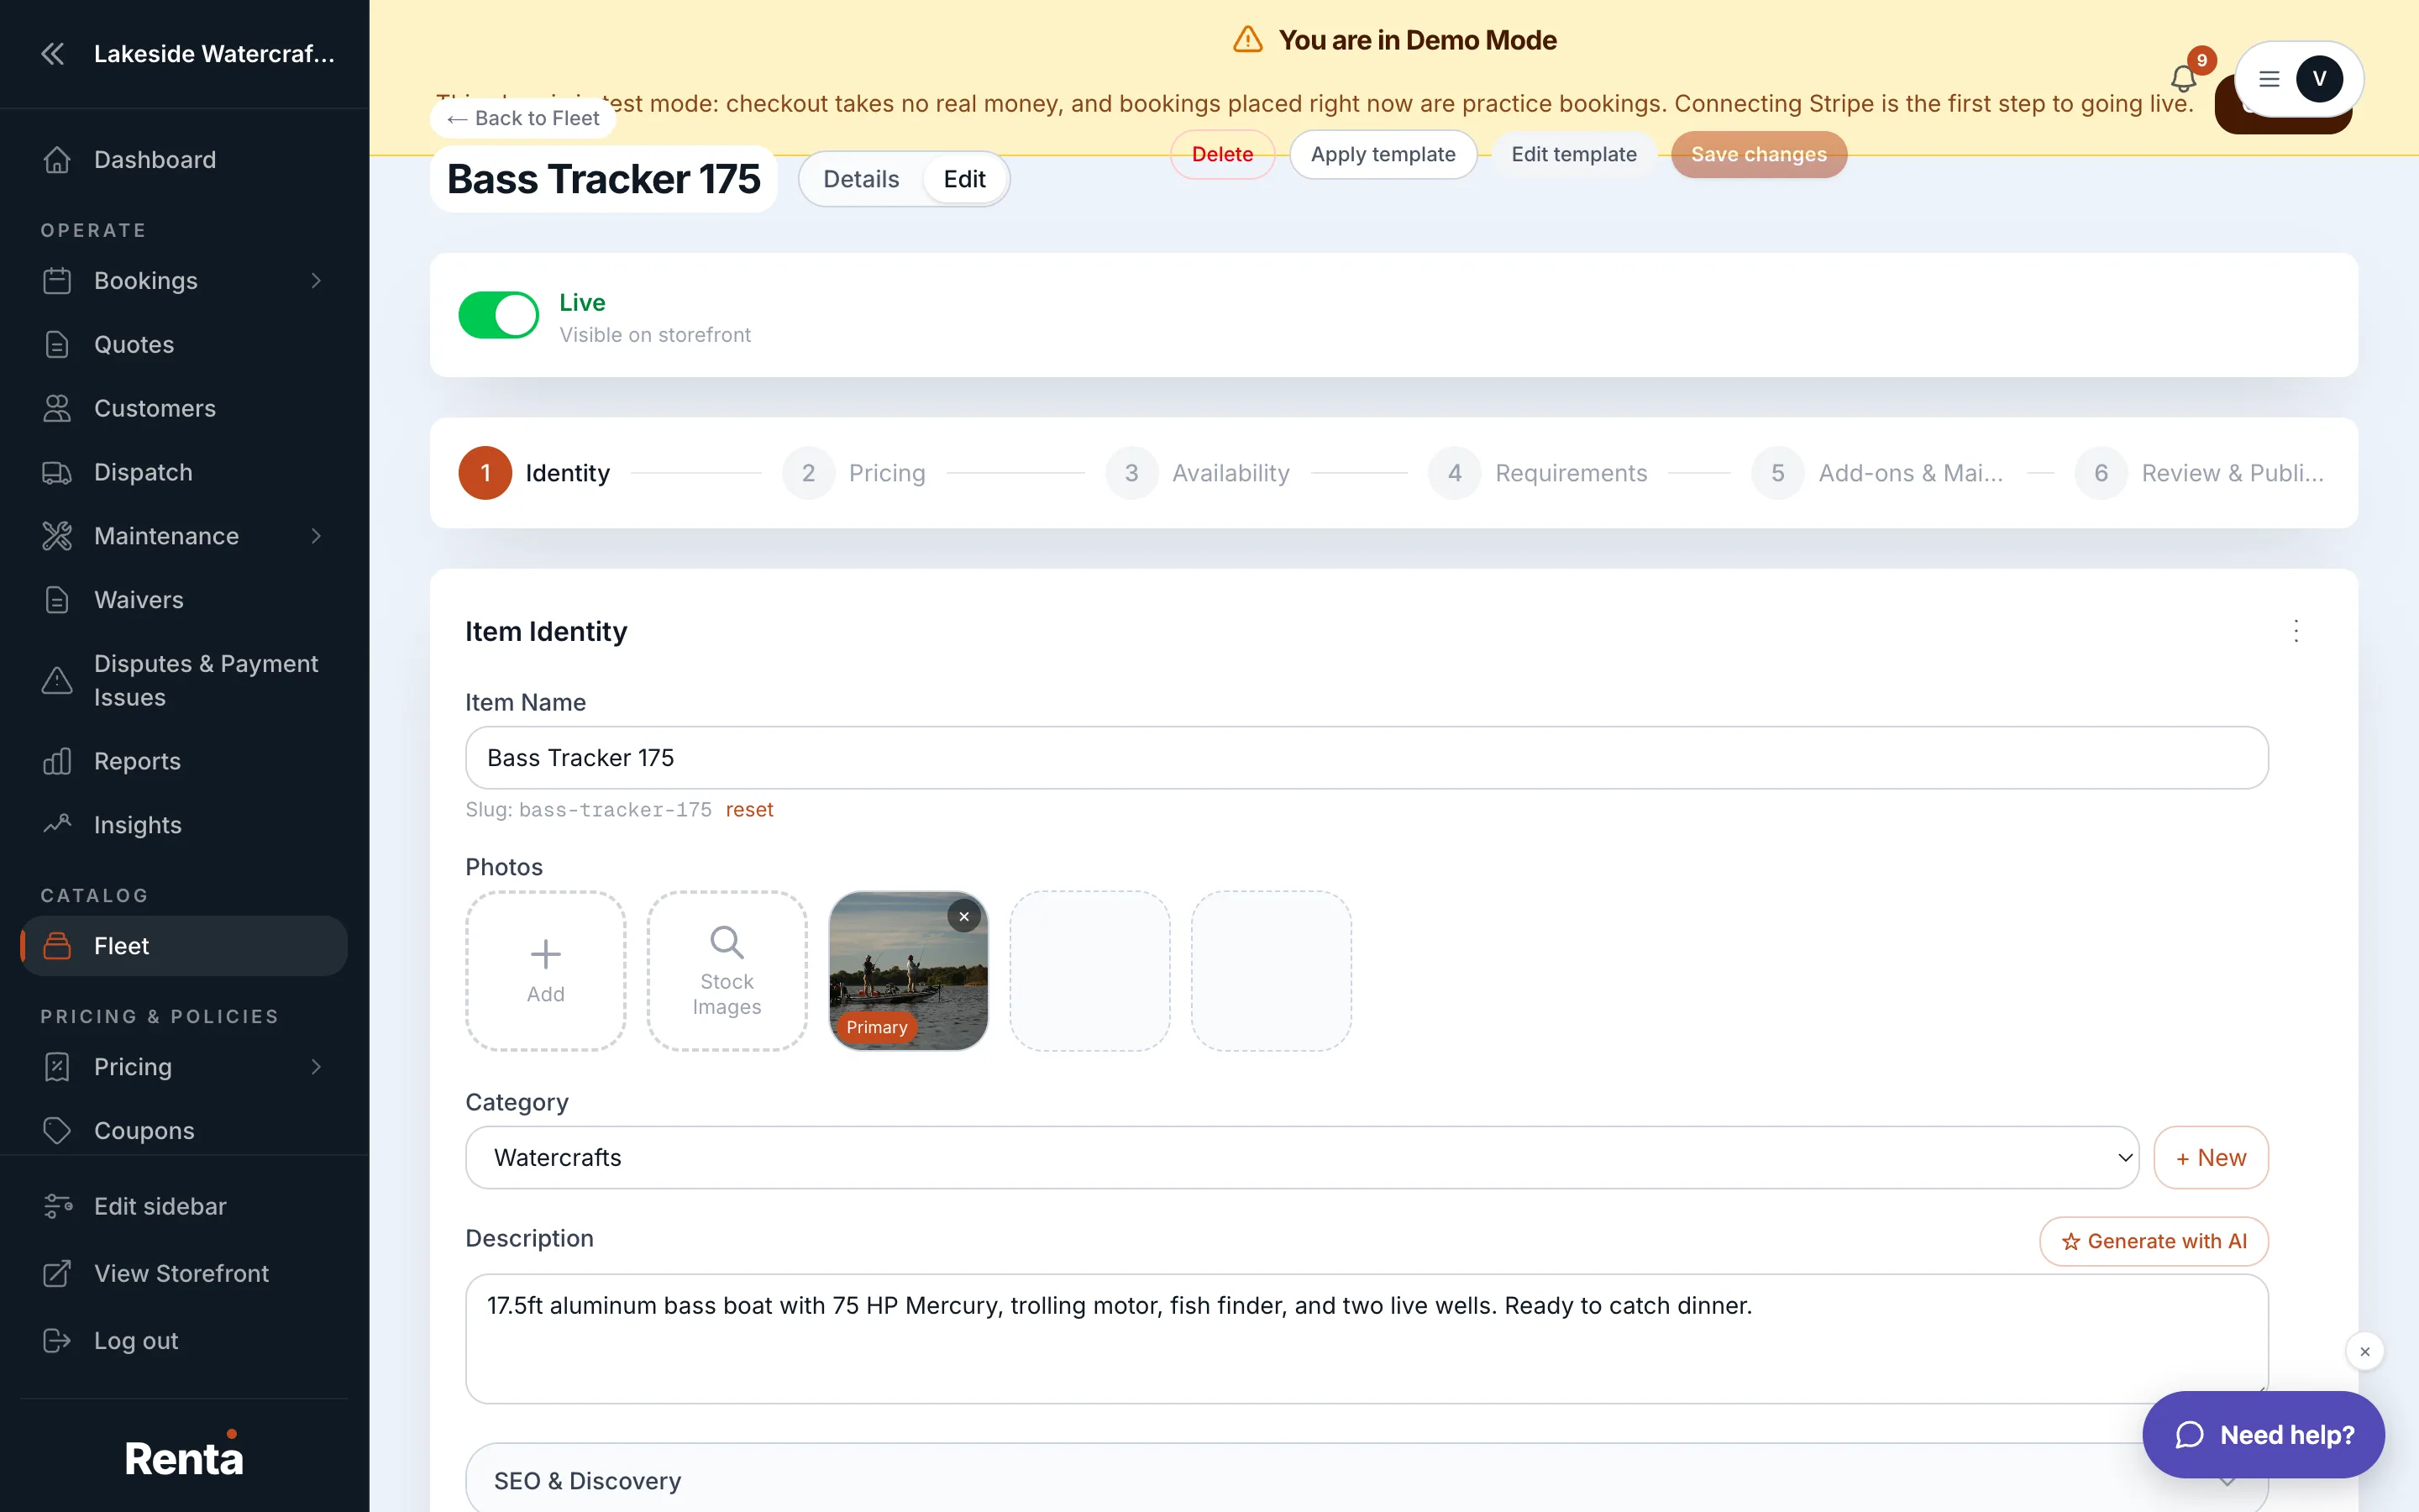Click View Storefront external link icon
Screen dimensions: 2419x1512
pyautogui.click(x=57, y=1273)
